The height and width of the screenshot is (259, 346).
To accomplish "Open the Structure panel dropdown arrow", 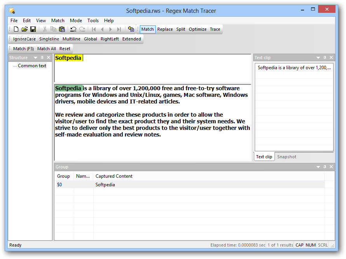I will tap(35, 58).
